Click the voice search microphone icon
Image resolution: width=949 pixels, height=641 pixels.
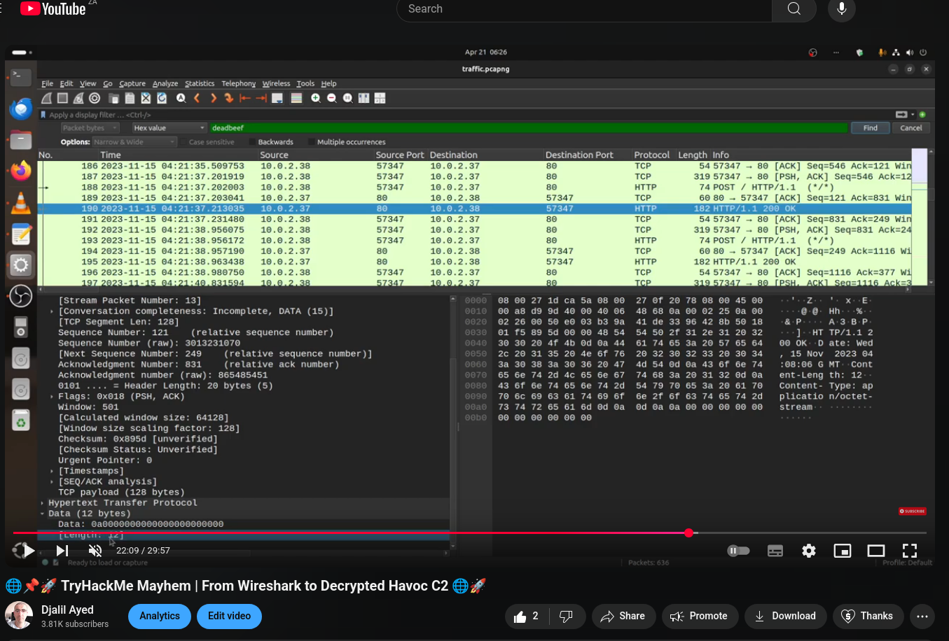841,9
